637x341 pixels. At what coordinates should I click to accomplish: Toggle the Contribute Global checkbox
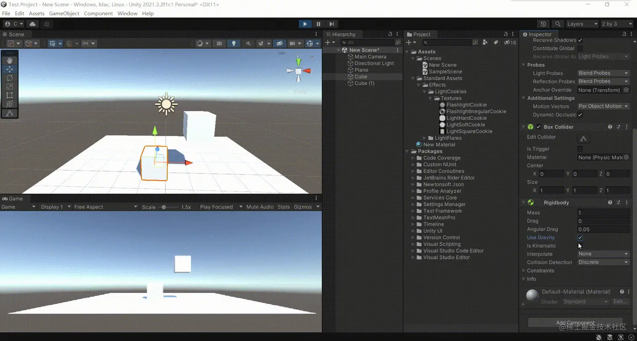[580, 48]
